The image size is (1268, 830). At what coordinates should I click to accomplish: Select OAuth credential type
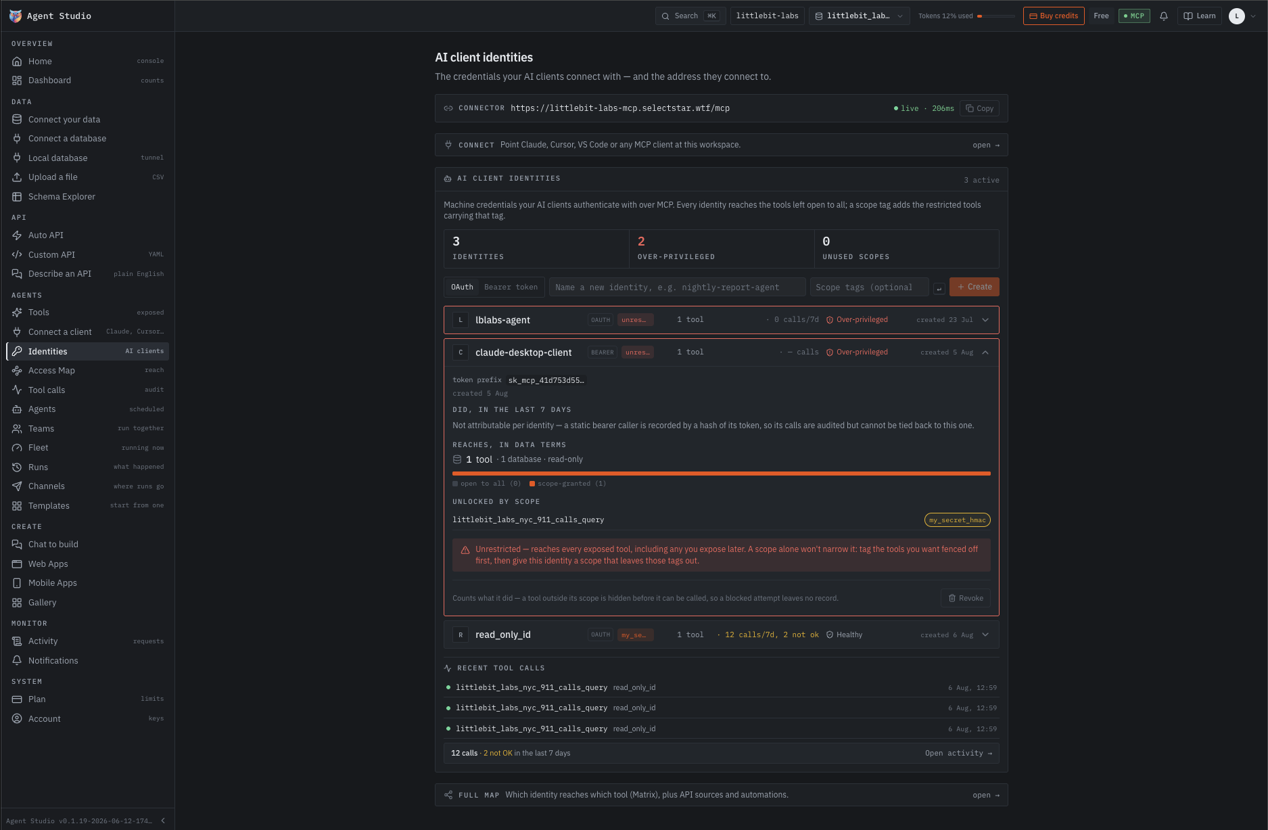point(462,287)
